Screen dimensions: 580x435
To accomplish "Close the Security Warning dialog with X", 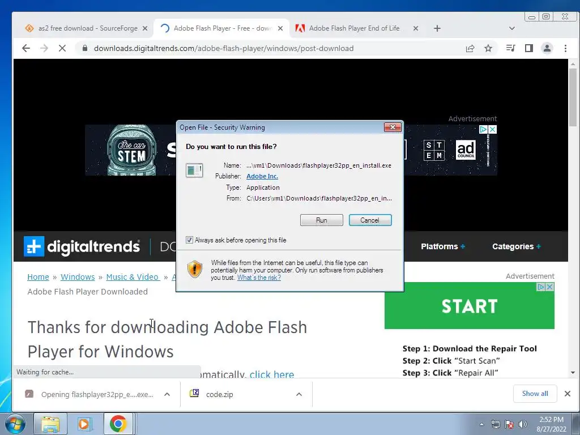I will tap(393, 127).
